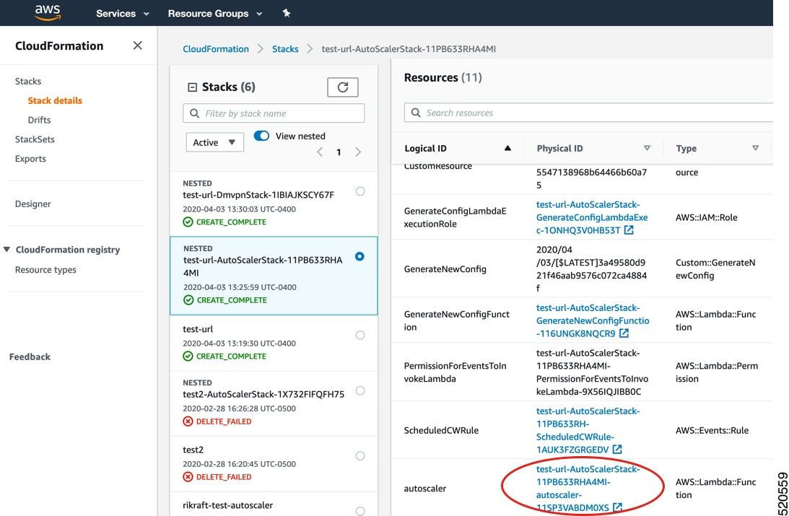This screenshot has height=516, width=789.
Task: Click the refresh icon in the Stacks panel
Action: (x=342, y=87)
